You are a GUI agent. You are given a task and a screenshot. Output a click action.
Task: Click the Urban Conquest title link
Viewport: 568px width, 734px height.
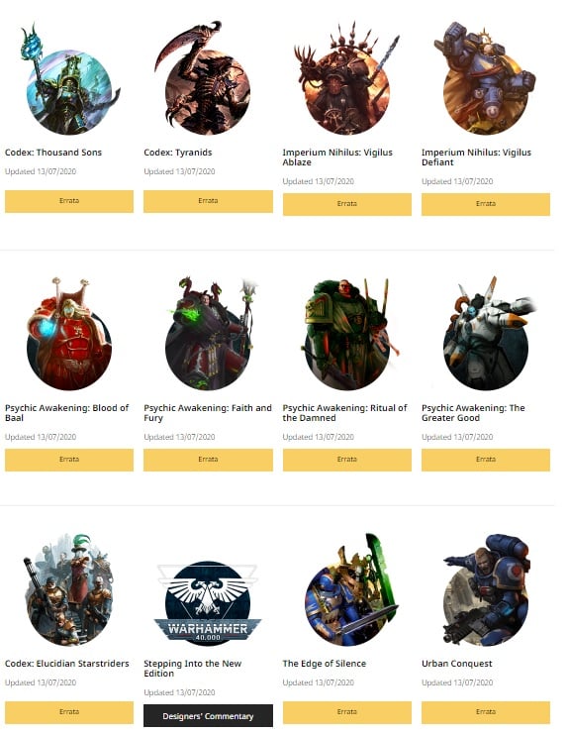click(x=457, y=664)
